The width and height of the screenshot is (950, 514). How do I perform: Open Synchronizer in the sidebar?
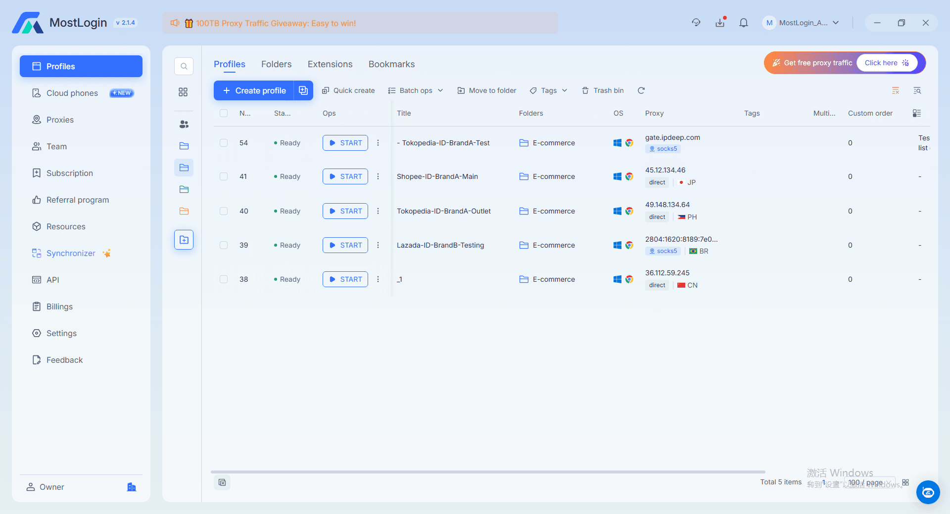click(x=81, y=253)
